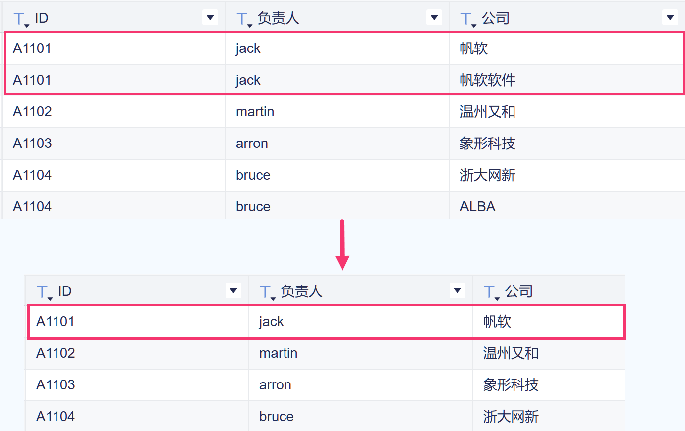Click the jack cell in lower table
This screenshot has height=431, width=685.
[x=272, y=322]
